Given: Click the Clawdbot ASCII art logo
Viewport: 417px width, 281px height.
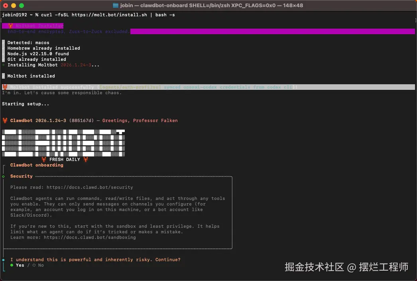Looking at the screenshot, I should tap(63, 143).
